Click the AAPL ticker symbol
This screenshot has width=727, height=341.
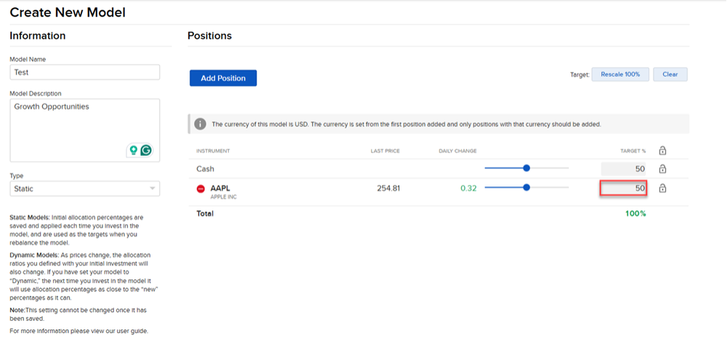coord(220,188)
